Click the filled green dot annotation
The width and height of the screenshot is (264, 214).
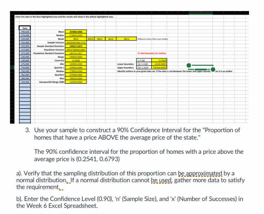(x=213, y=69)
